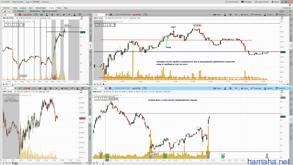The width and height of the screenshot is (293, 165).
Task: Open settings gear in top-right chart toolbar
Action: (x=230, y=15)
